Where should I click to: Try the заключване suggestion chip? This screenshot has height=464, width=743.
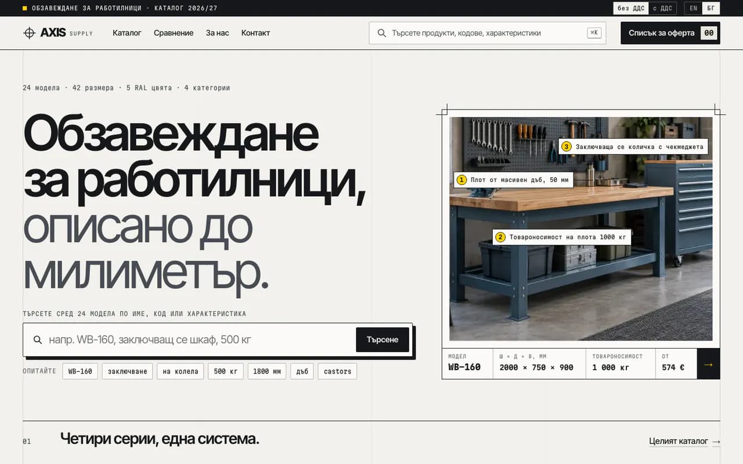pos(127,371)
